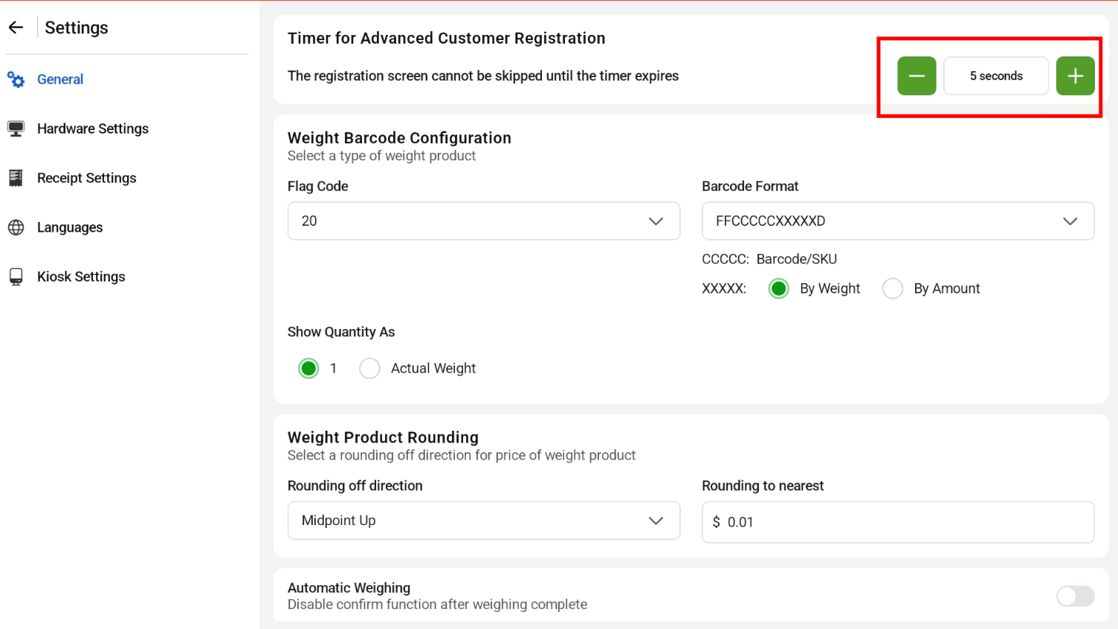Toggle the Automatic Weighing switch
The image size is (1118, 629).
click(1076, 596)
